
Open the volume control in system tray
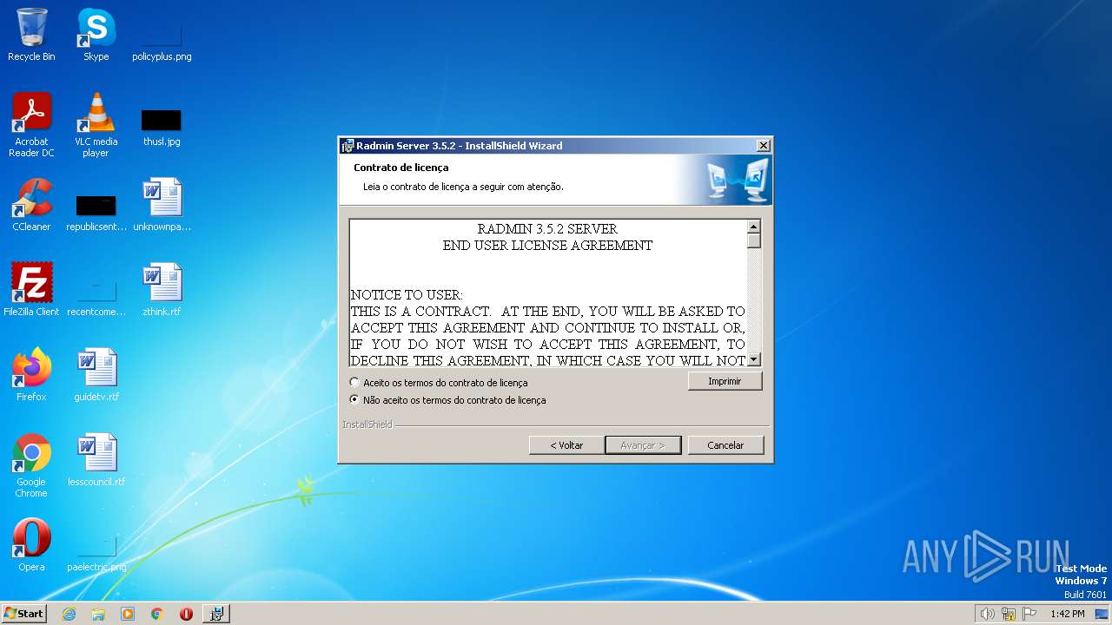(x=987, y=614)
